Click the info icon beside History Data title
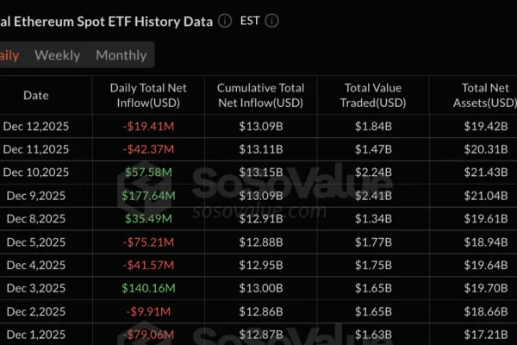517x345 pixels. pos(225,20)
